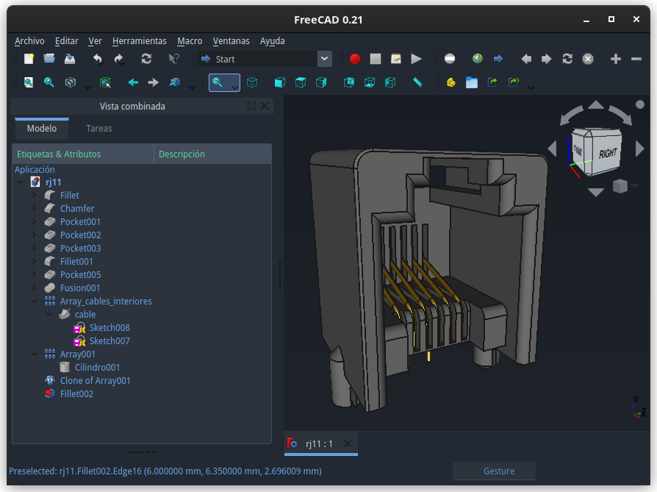The image size is (657, 492).
Task: Close the Vista combinada panel
Action: tap(265, 106)
